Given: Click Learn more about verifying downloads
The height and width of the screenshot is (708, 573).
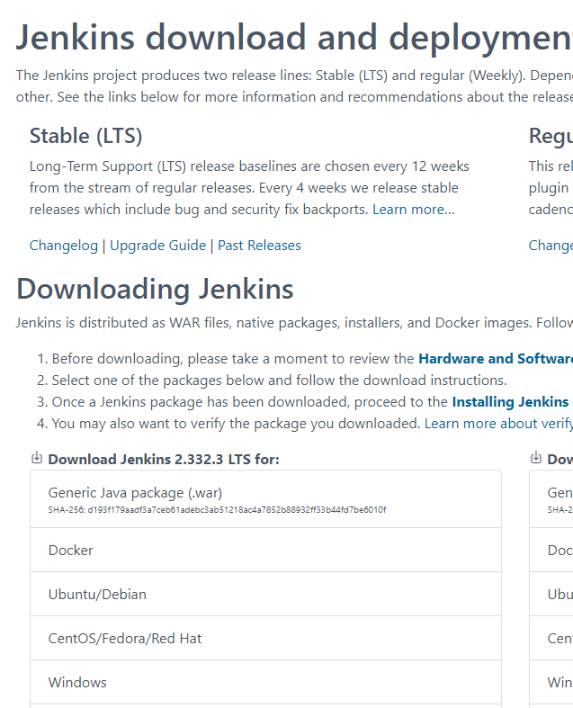Looking at the screenshot, I should coord(497,424).
